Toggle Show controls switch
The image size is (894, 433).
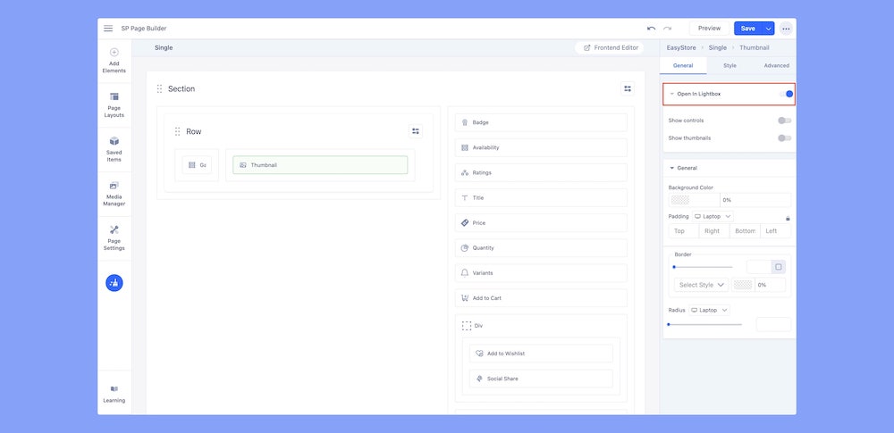[x=785, y=121]
